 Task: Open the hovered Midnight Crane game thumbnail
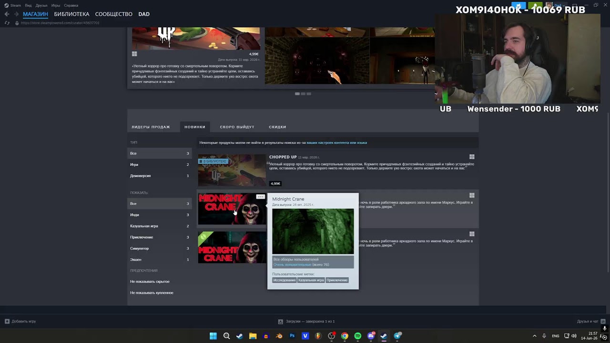pyautogui.click(x=232, y=209)
